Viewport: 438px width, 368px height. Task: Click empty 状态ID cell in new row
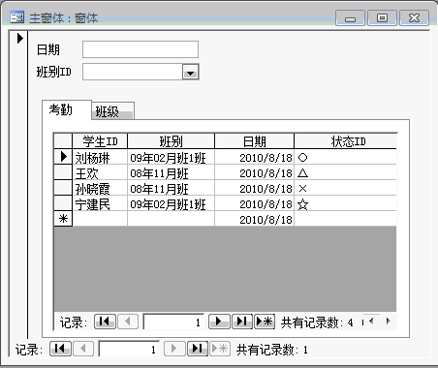pos(346,220)
